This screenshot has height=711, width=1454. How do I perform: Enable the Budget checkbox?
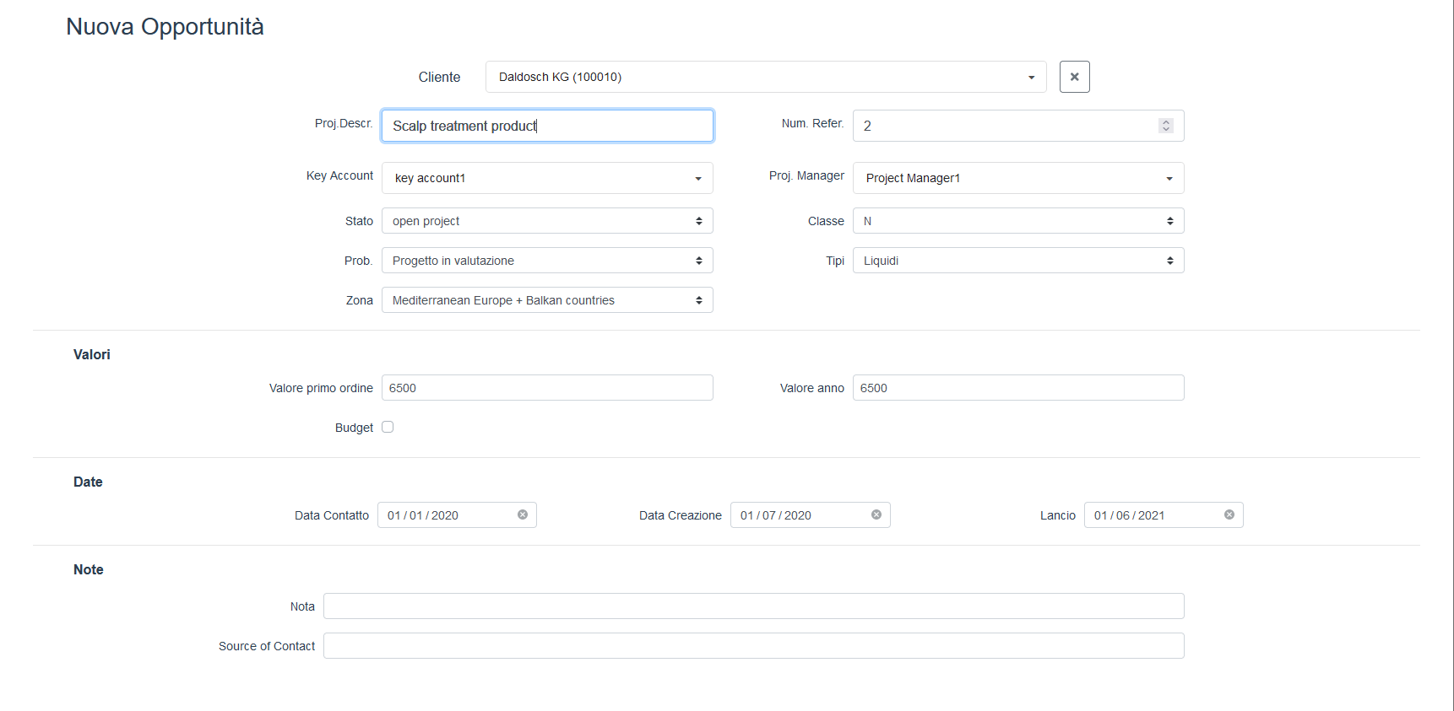point(388,427)
